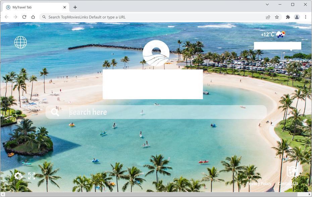Toggle fullscreen with the expand arrows icon
This screenshot has height=197, width=312.
pos(32,176)
